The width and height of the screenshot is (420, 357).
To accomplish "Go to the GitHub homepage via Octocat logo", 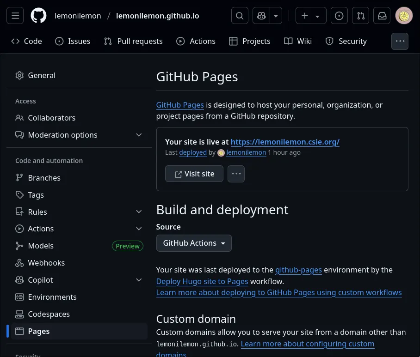I will click(x=38, y=16).
